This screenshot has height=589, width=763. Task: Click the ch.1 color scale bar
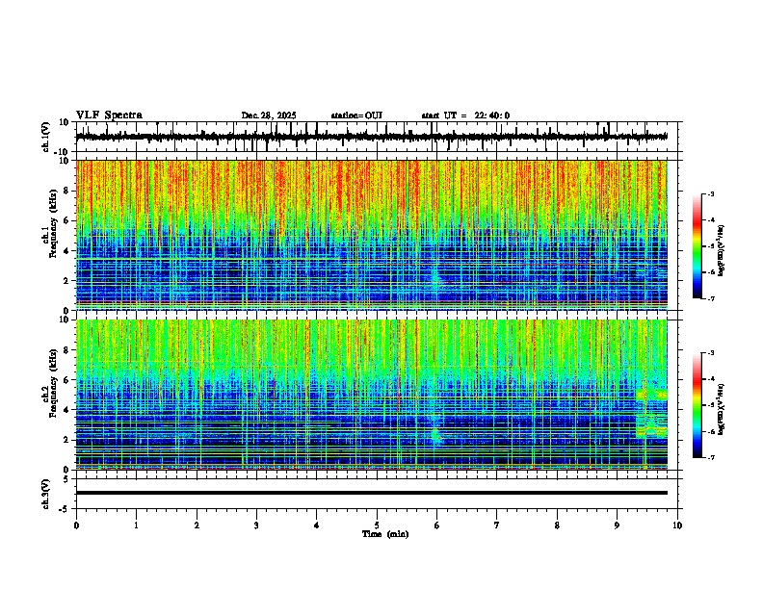point(697,246)
